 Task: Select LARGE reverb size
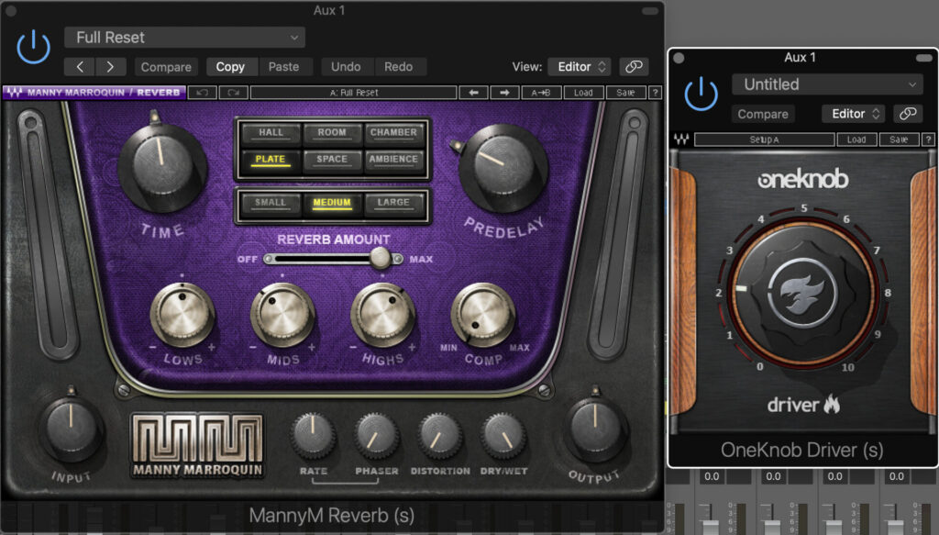click(393, 203)
